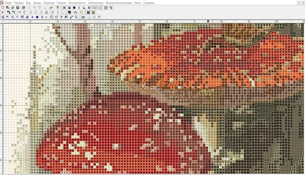The width and height of the screenshot is (305, 175).
Task: Toggle symbols view mode button
Action: pos(64,8)
